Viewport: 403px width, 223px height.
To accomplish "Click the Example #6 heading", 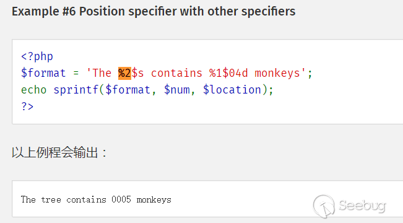I will pyautogui.click(x=154, y=11).
